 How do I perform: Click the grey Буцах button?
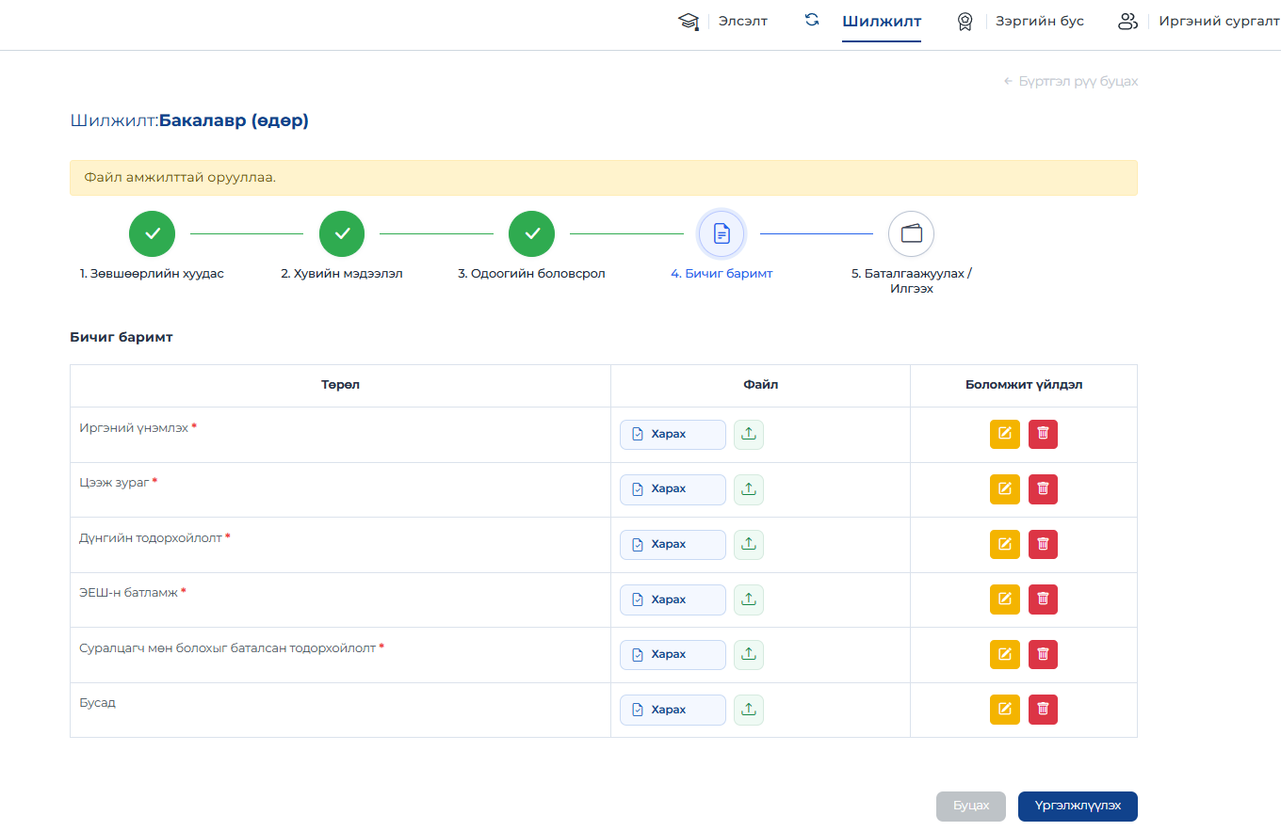(971, 807)
